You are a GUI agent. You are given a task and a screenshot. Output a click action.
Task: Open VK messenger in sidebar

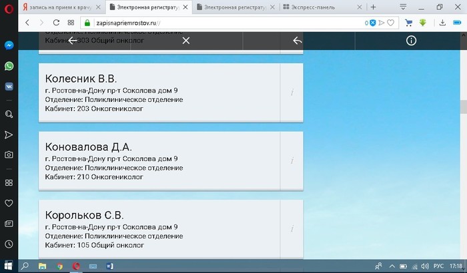(9, 86)
